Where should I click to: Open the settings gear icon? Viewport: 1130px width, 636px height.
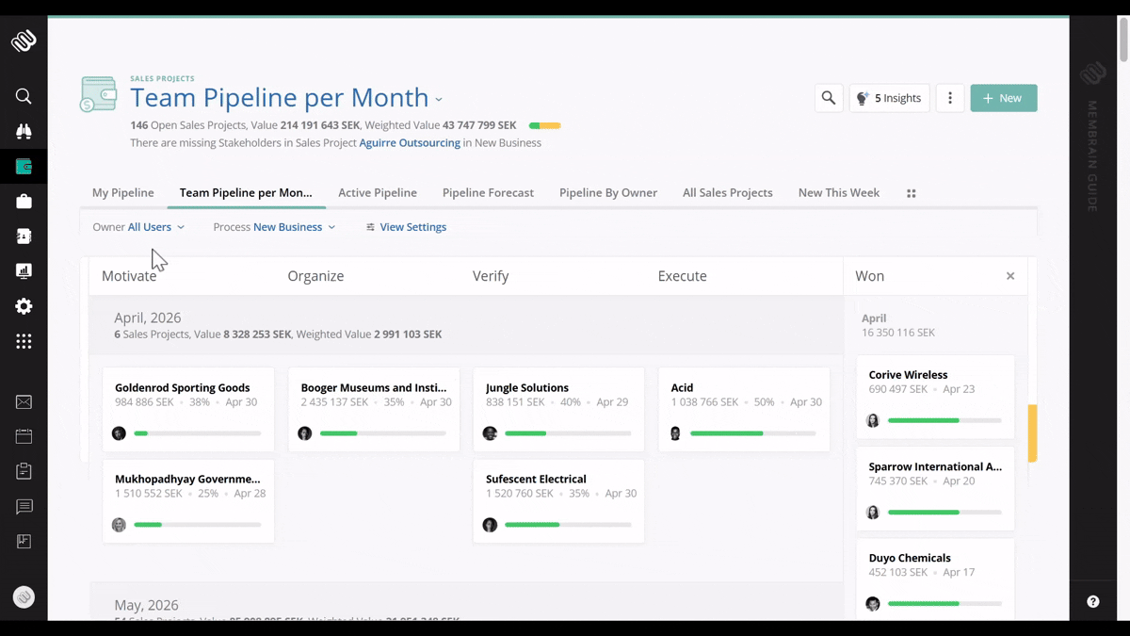[x=24, y=306]
